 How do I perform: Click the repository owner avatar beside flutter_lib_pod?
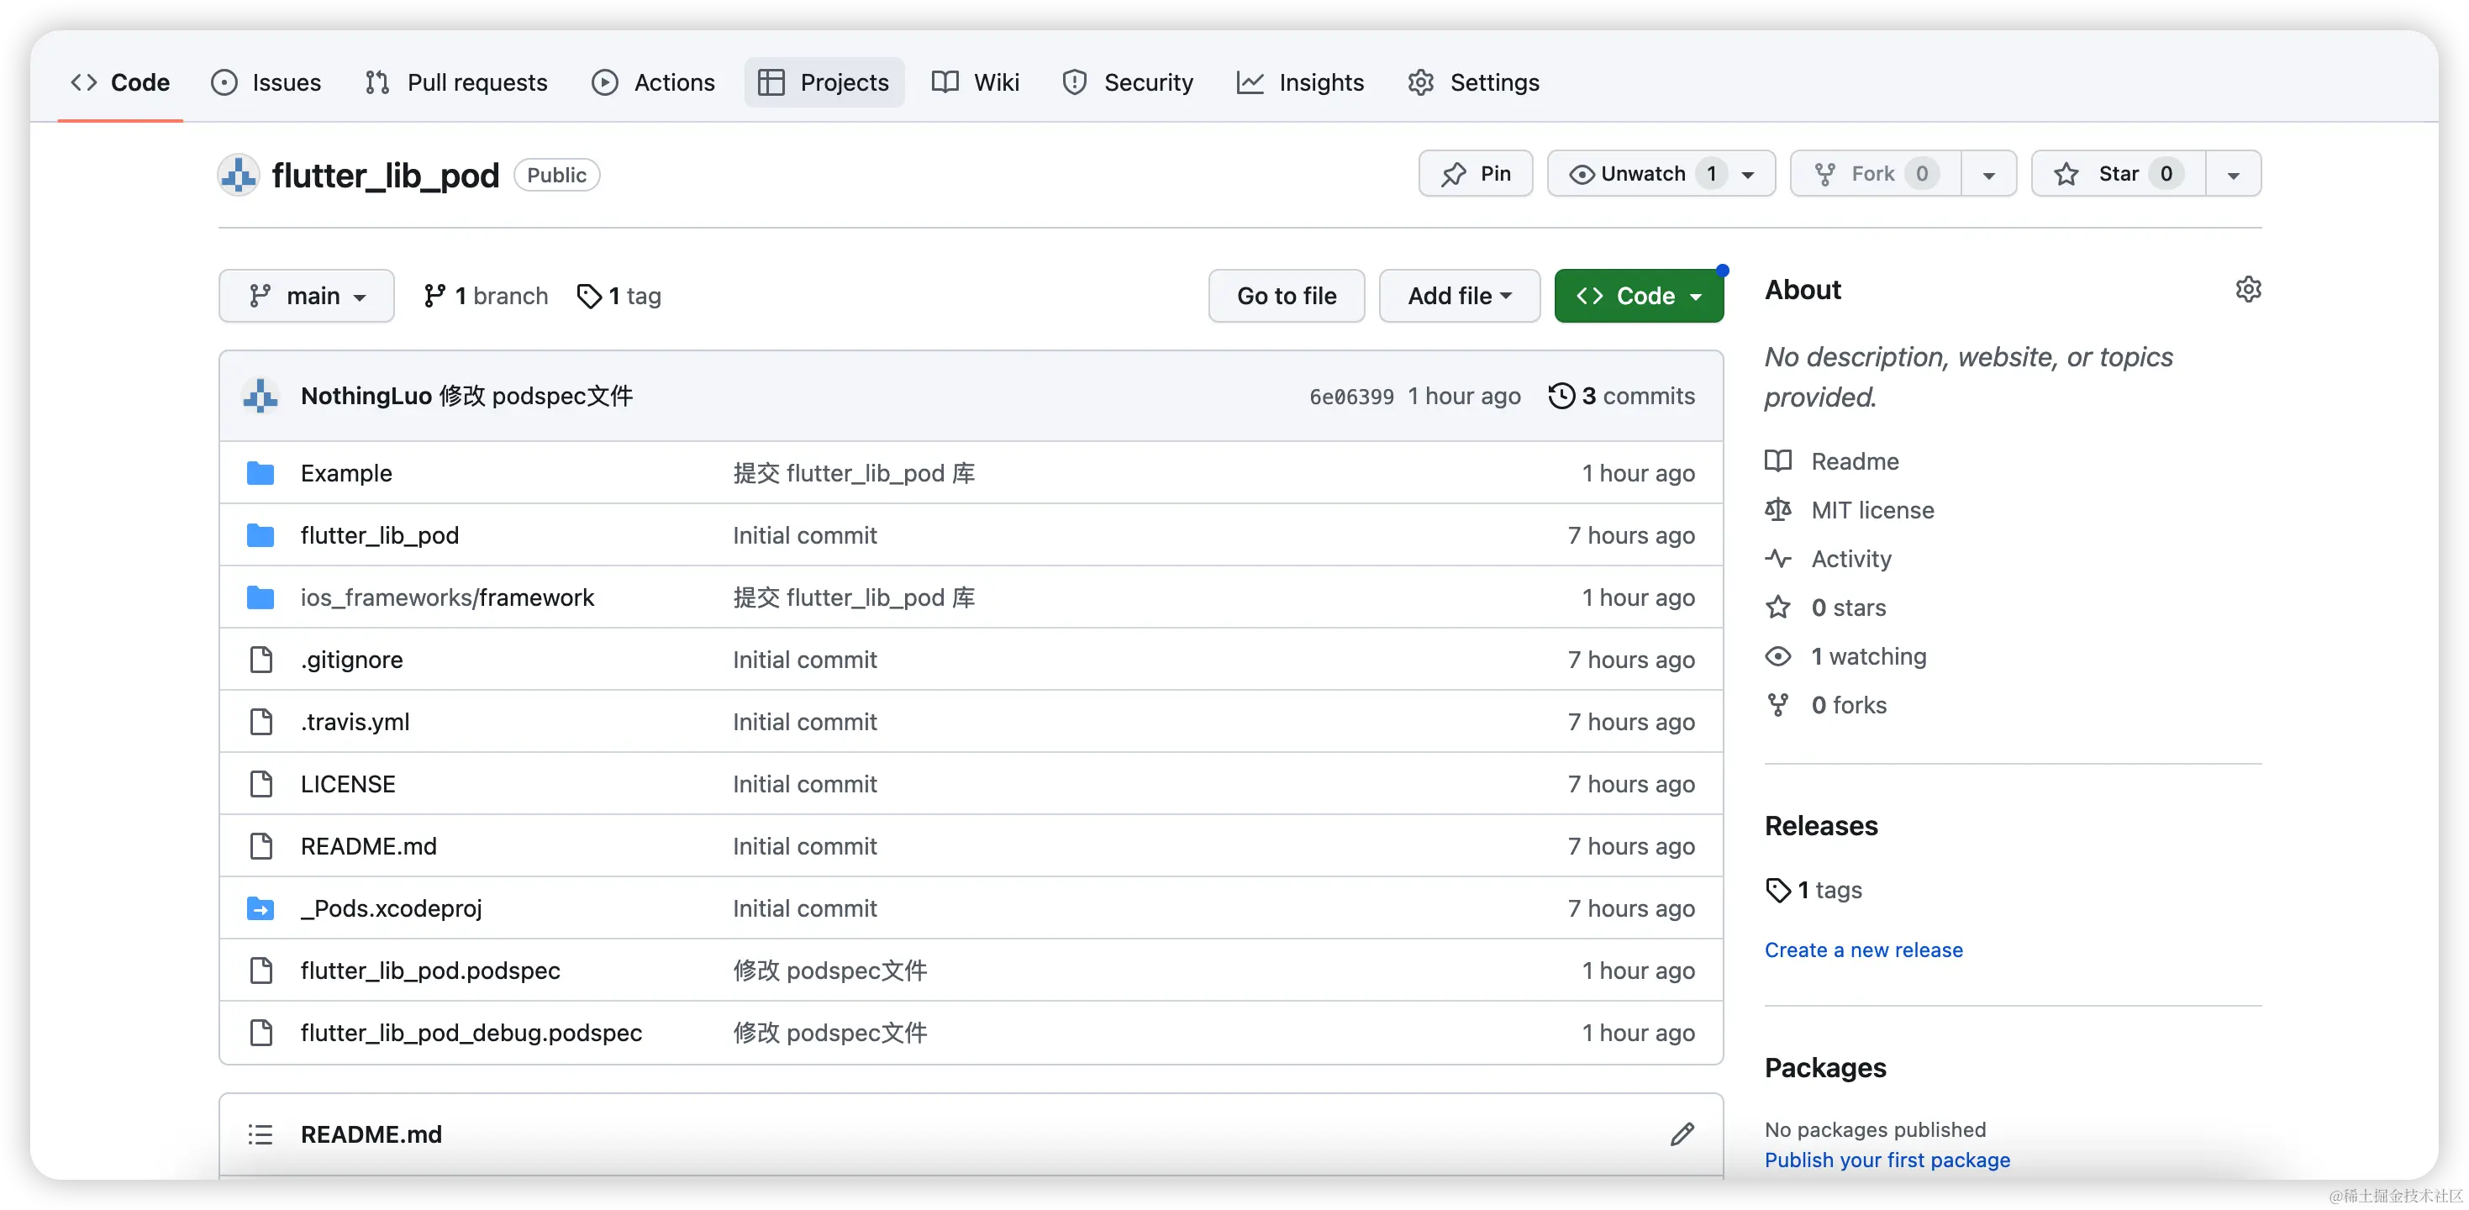click(238, 176)
